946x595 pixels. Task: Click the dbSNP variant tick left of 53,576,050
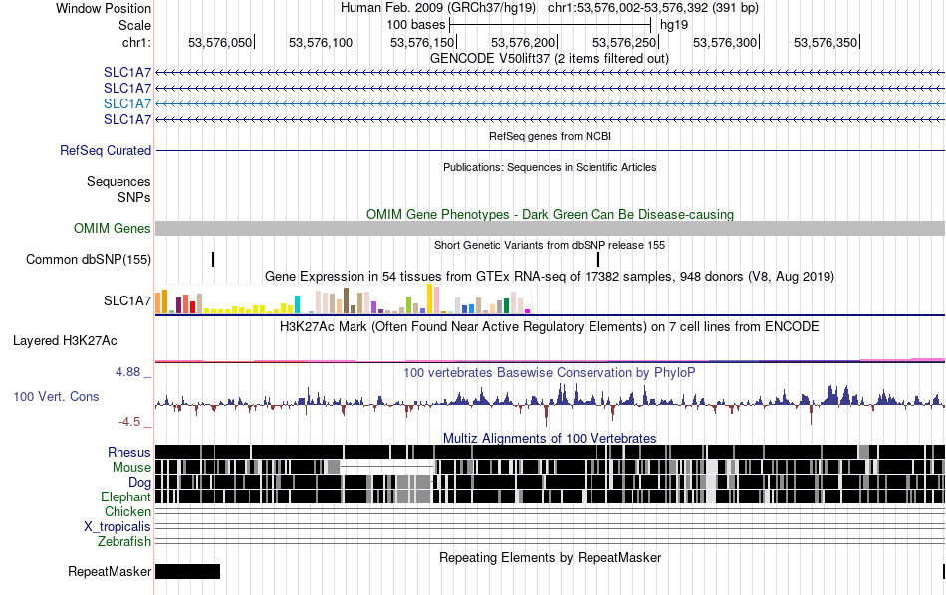pos(213,260)
